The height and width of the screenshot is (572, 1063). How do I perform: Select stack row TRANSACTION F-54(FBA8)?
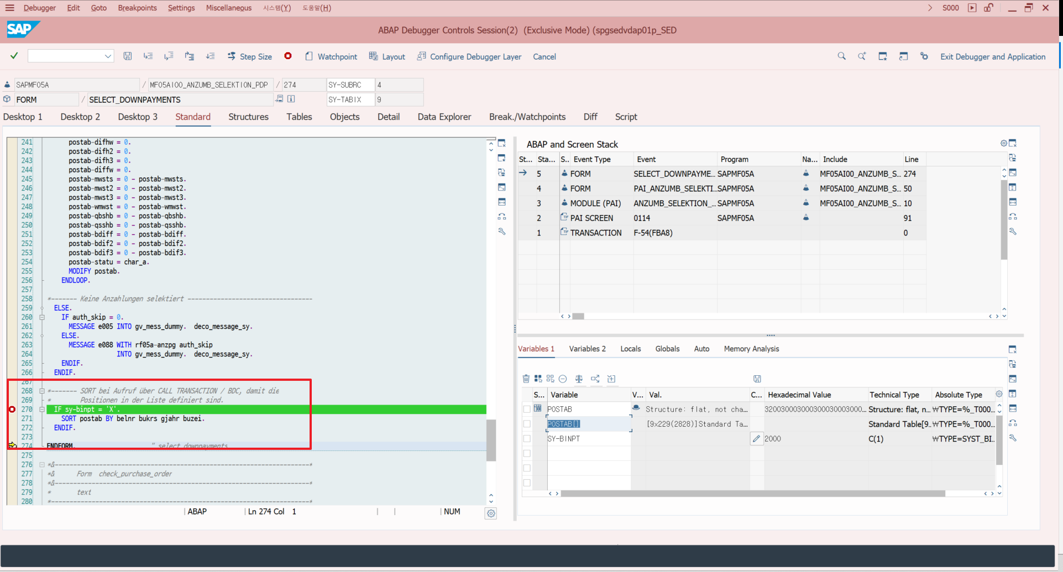point(721,233)
